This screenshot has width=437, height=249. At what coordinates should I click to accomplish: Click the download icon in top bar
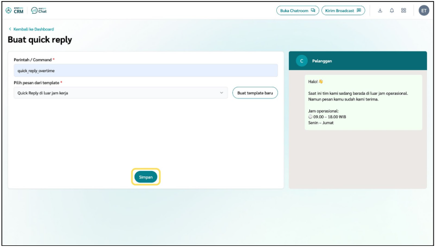point(380,10)
